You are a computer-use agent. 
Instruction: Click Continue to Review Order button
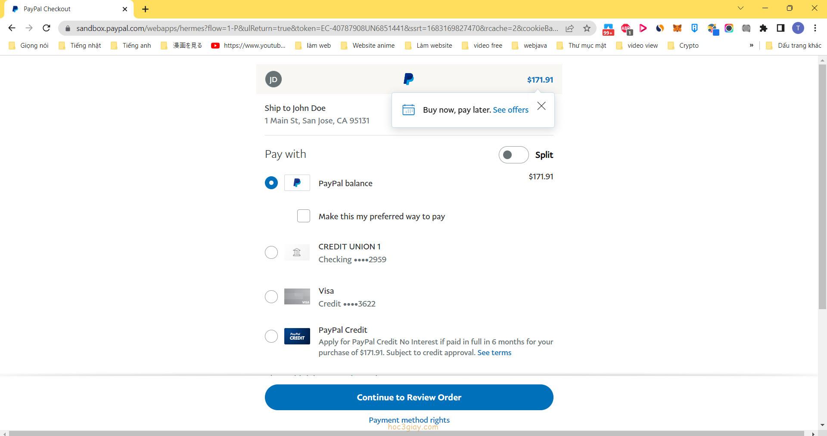(x=409, y=397)
